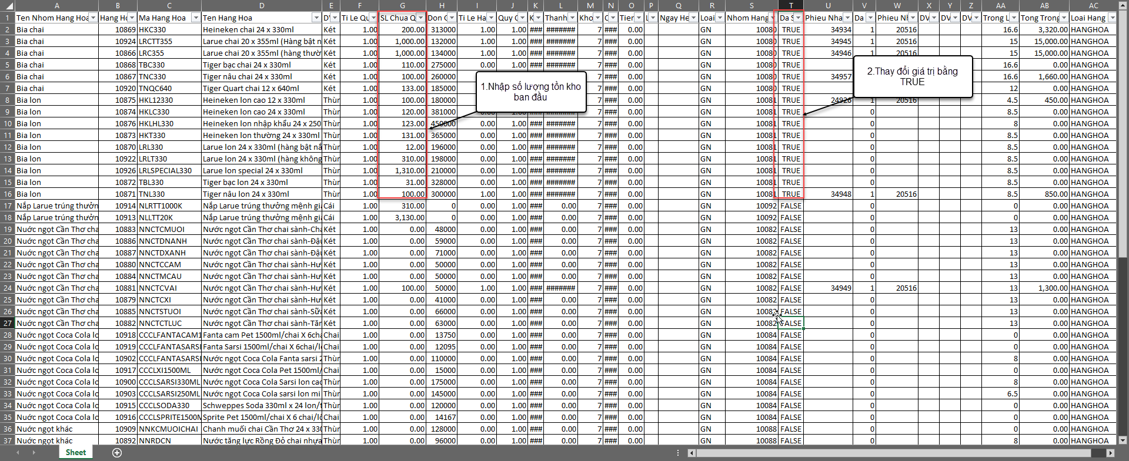
Task: Select the weight cell showing 1,660.00
Action: tap(1044, 76)
